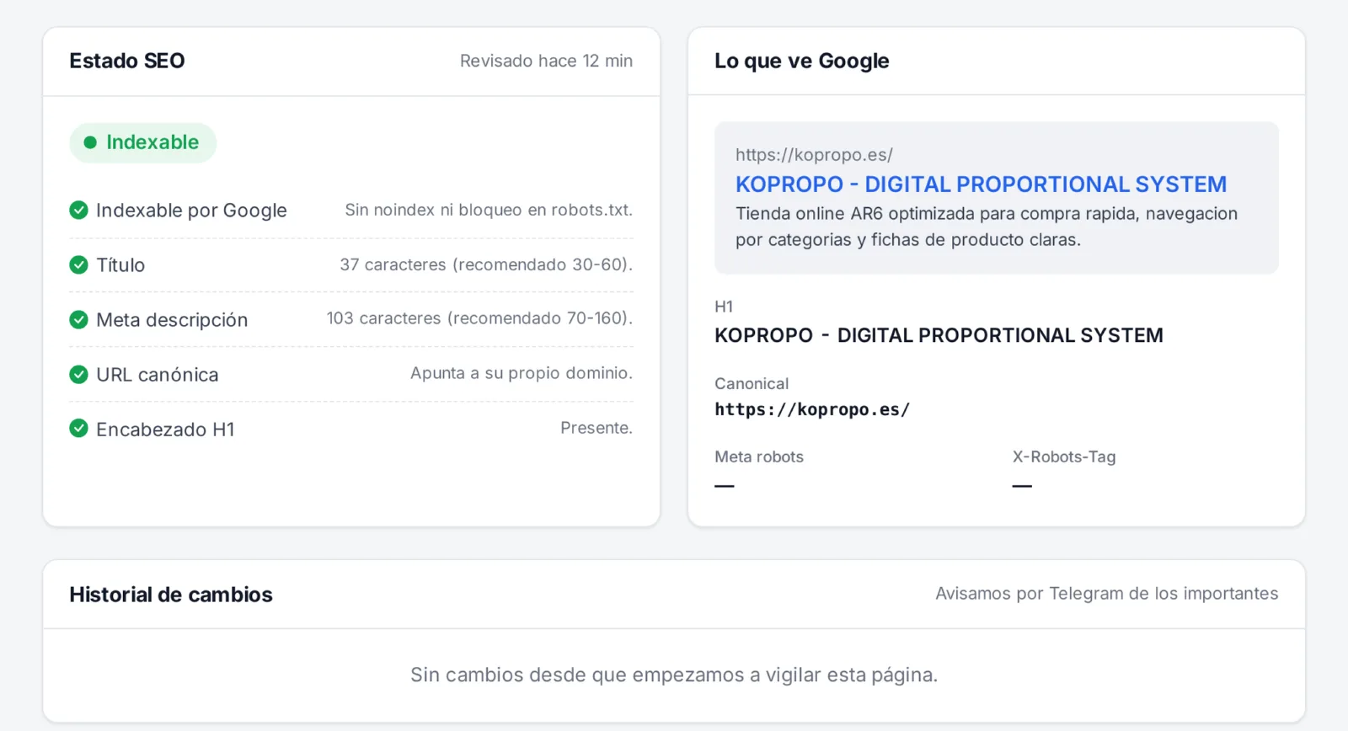
Task: Click the 'X-Robots-Tag' field label
Action: click(1064, 457)
